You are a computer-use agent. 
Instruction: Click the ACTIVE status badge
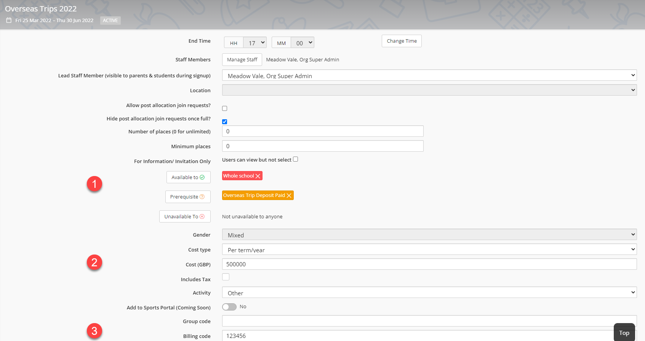[x=110, y=21]
